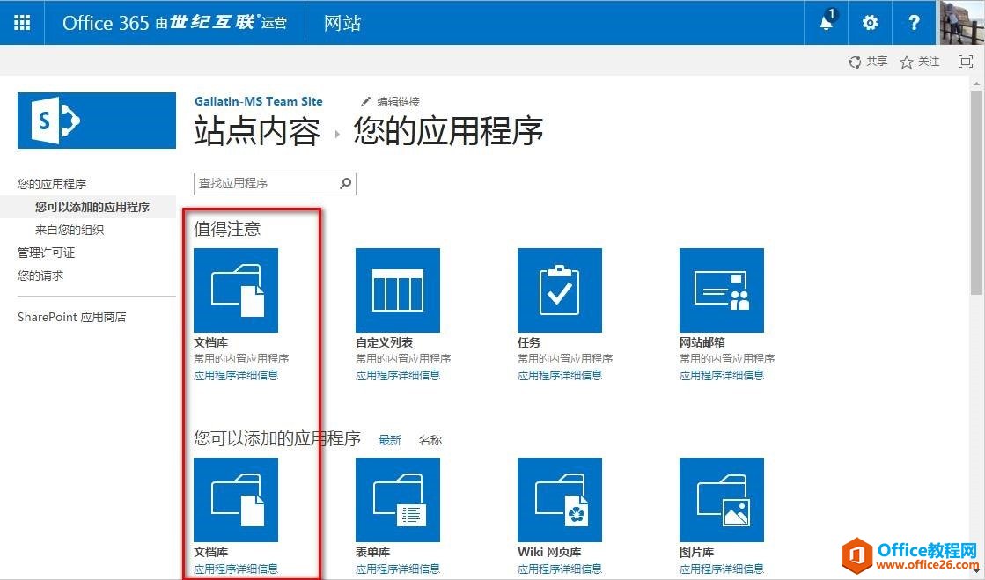Click the 任务 app name text
This screenshot has width=985, height=580.
pos(529,342)
